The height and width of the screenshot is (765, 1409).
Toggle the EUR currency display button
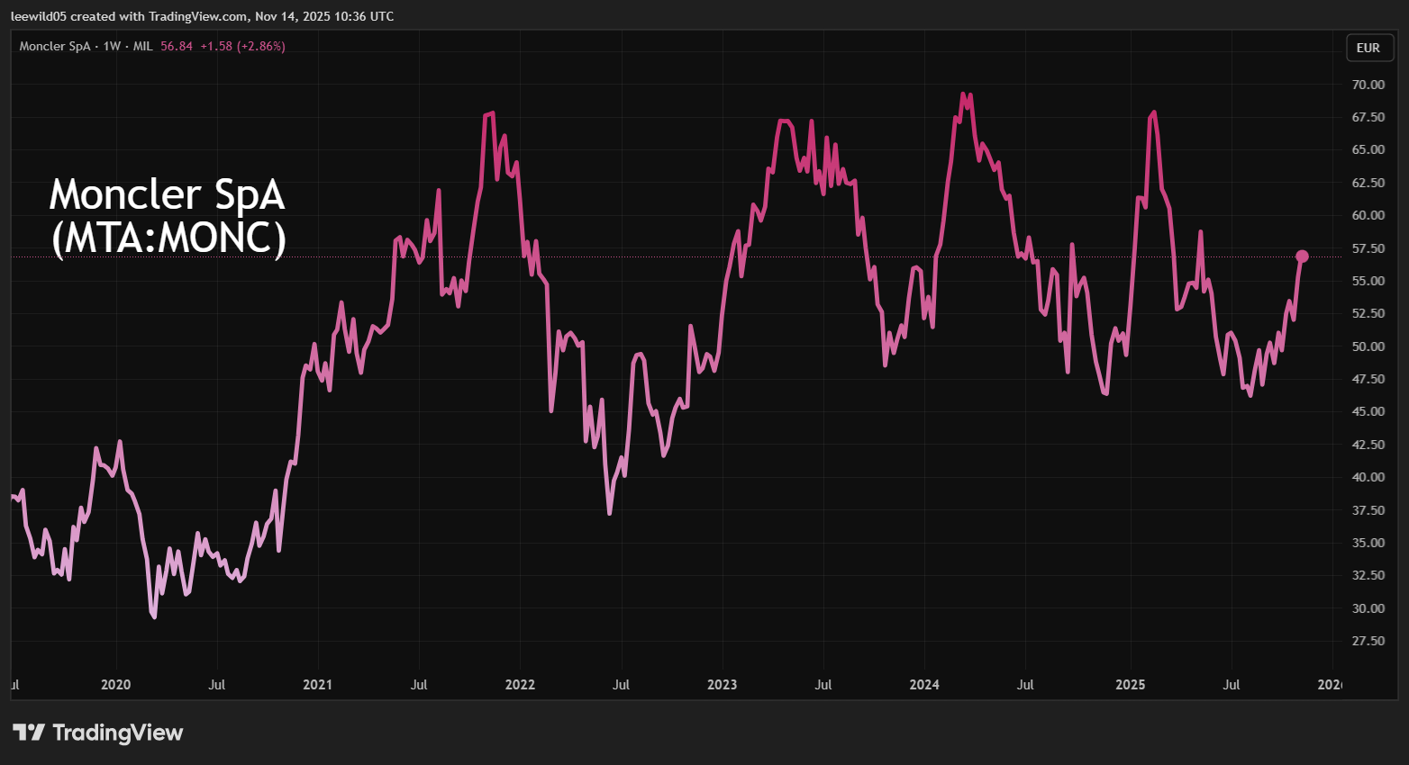point(1368,47)
